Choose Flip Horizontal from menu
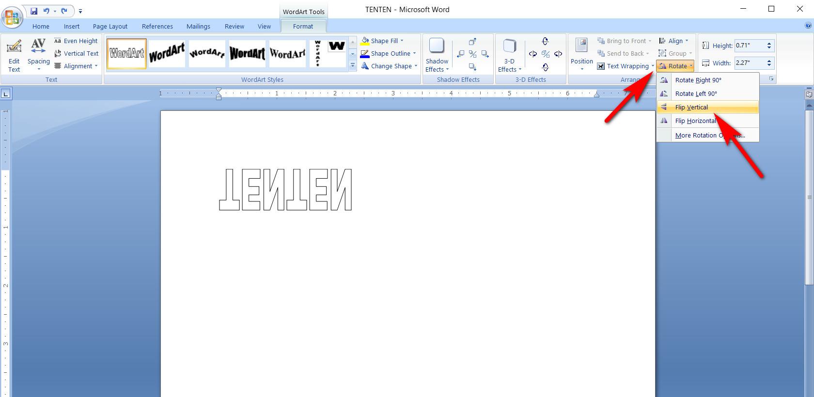Screen dimensions: 814x397 tap(708, 121)
